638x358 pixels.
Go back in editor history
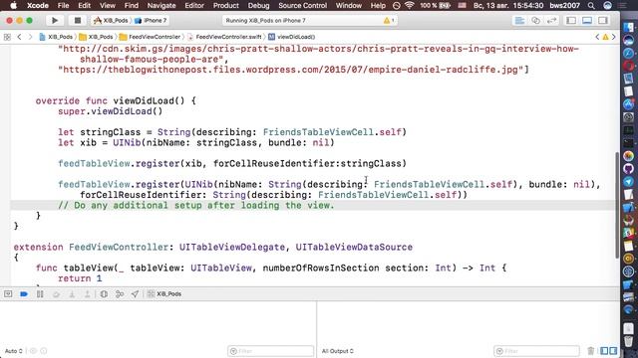pyautogui.click(x=19, y=37)
